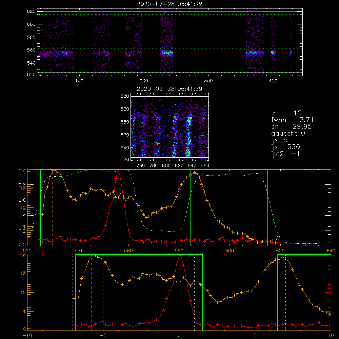Click the 'ipt2 -1' parameter line
The image size is (339, 339).
coord(285,154)
